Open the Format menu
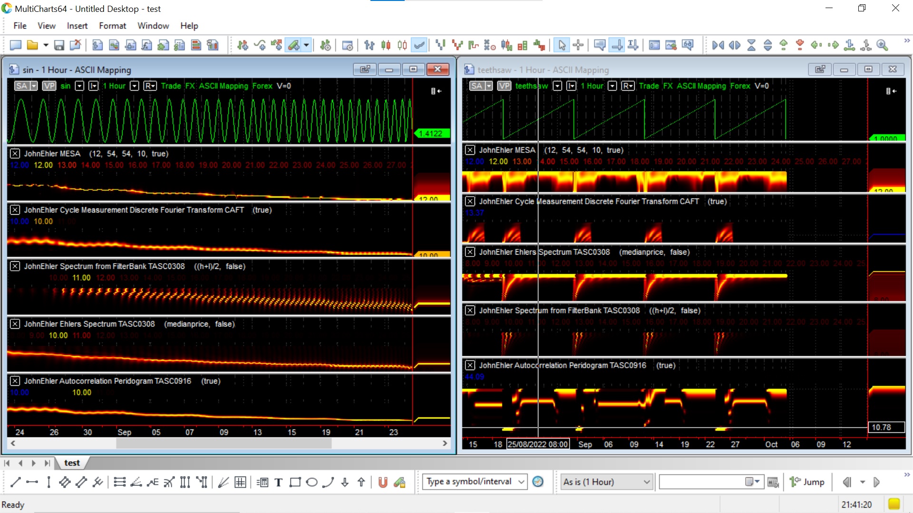Screen dimensions: 913x513 pyautogui.click(x=112, y=26)
